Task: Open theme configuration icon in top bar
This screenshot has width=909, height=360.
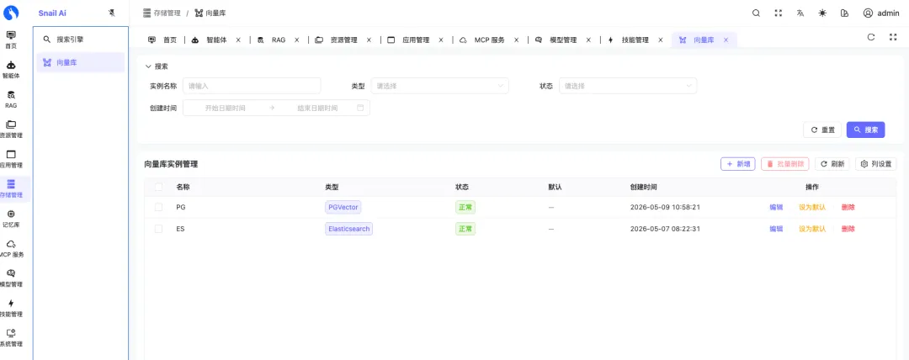Action: [845, 13]
